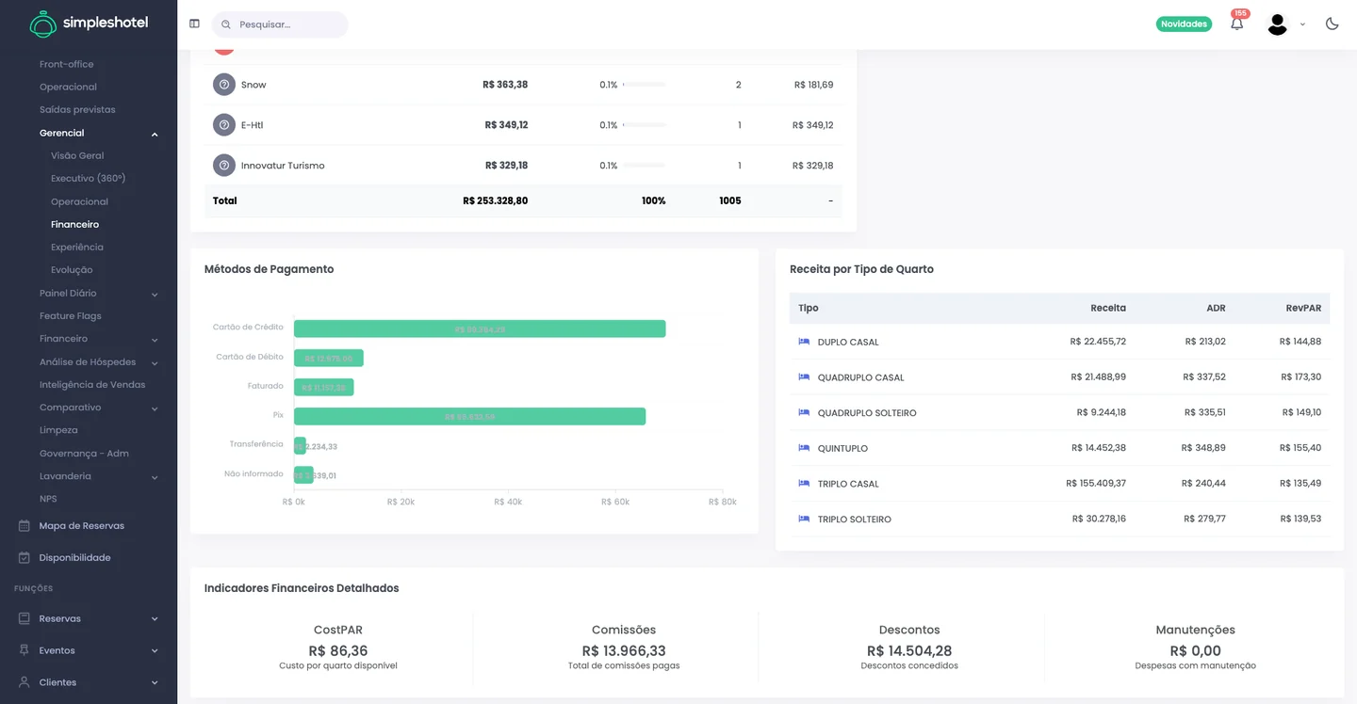This screenshot has height=704, width=1357.
Task: Toggle the sidebar collapse icon
Action: pyautogui.click(x=194, y=24)
